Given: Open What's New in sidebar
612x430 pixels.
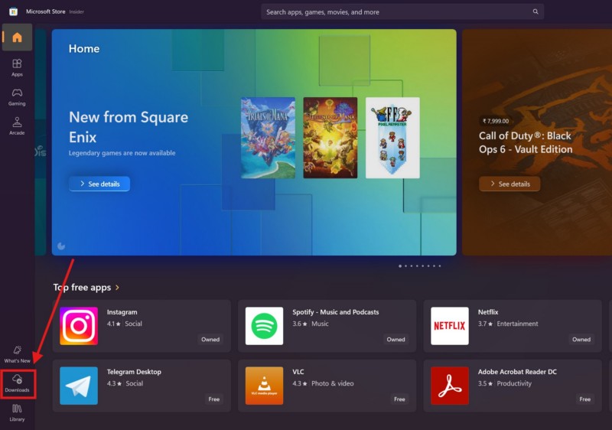Looking at the screenshot, I should tap(17, 354).
